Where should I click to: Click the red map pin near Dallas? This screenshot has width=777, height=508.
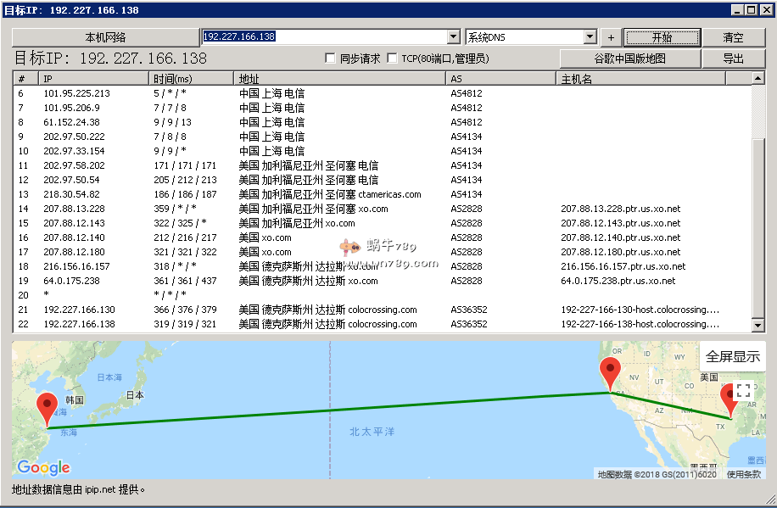729,397
